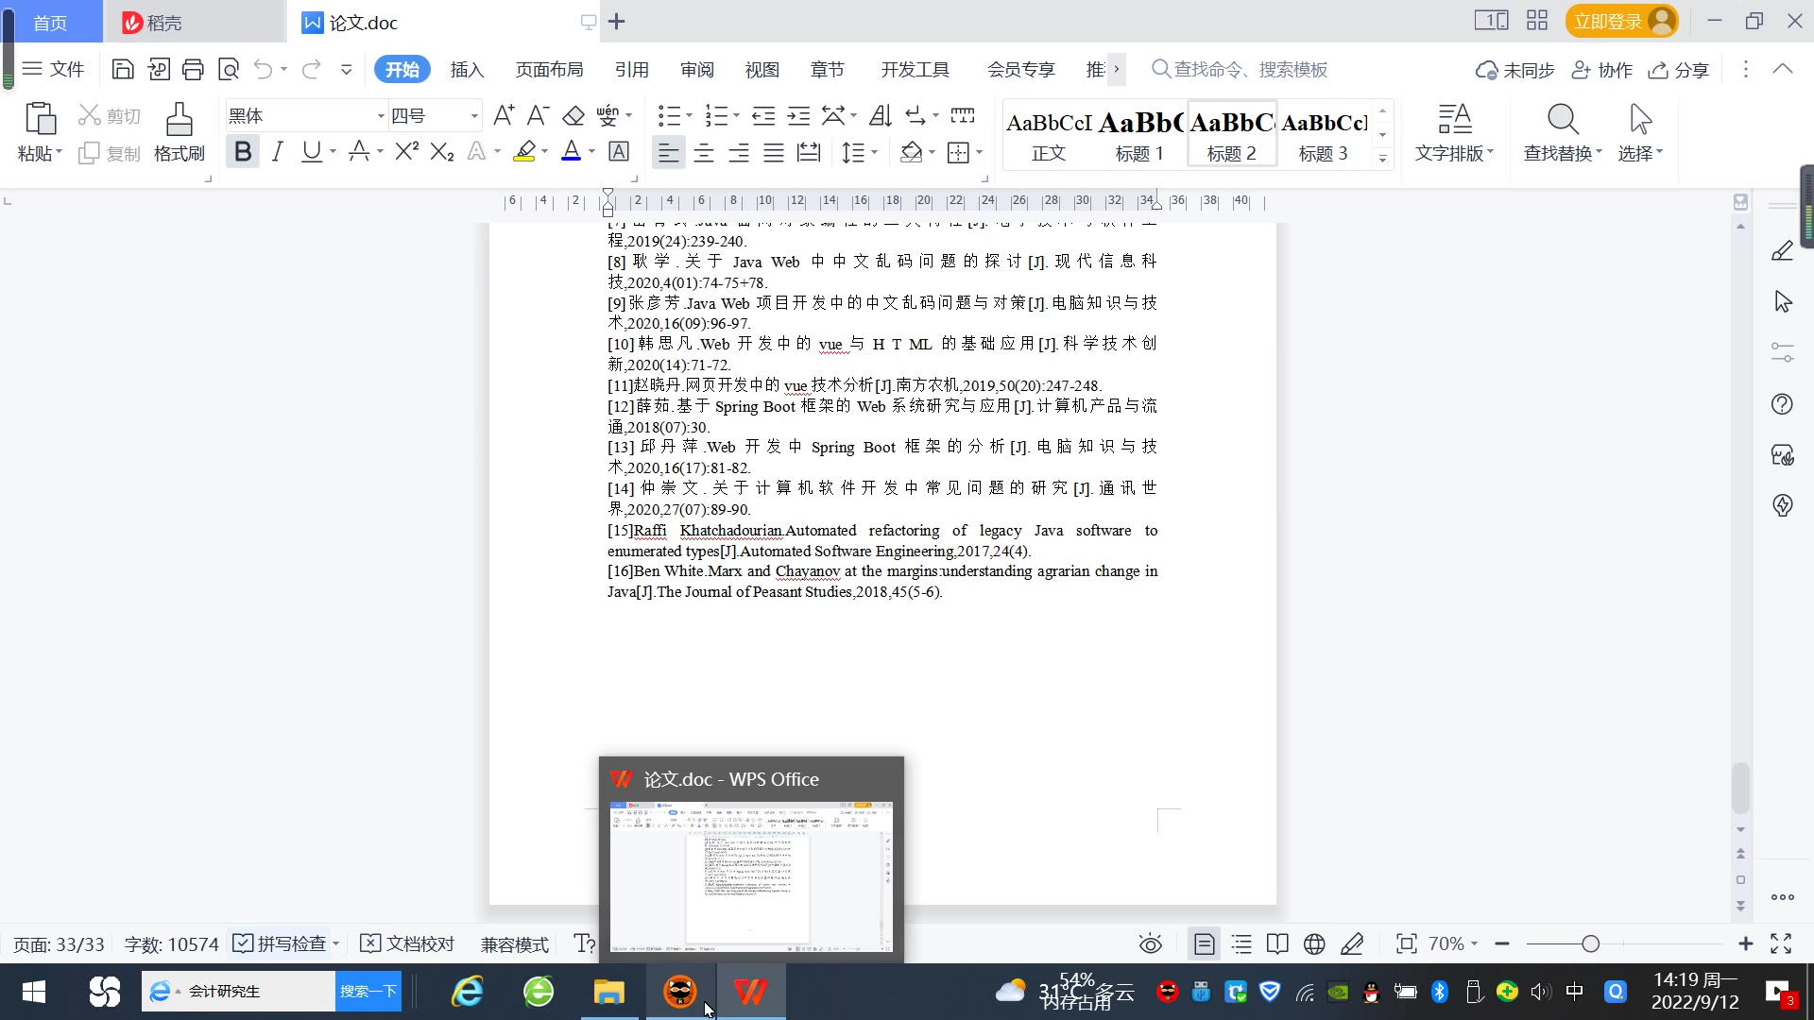
Task: Open the font name dropdown (黑体)
Action: click(381, 116)
